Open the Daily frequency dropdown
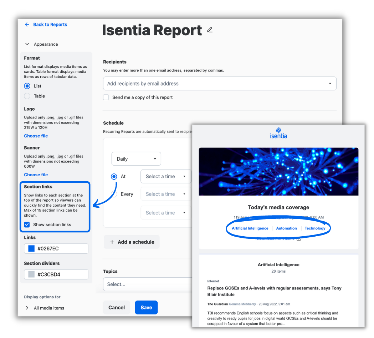Image resolution: width=374 pixels, height=338 pixels. tap(136, 159)
